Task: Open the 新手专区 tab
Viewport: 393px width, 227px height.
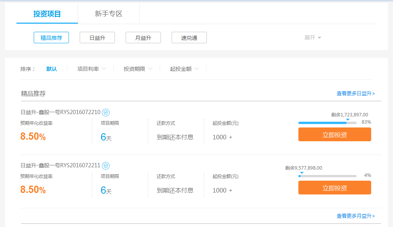Action: click(x=109, y=14)
